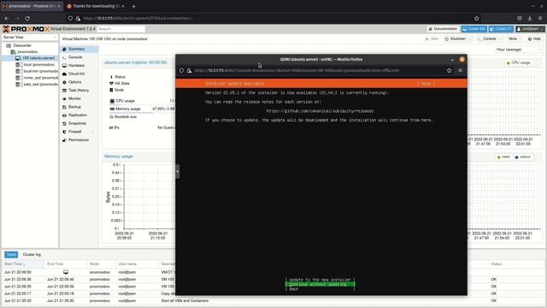Open the noVNC Firefox hamburger menu
547x308 pixels.
point(460,70)
